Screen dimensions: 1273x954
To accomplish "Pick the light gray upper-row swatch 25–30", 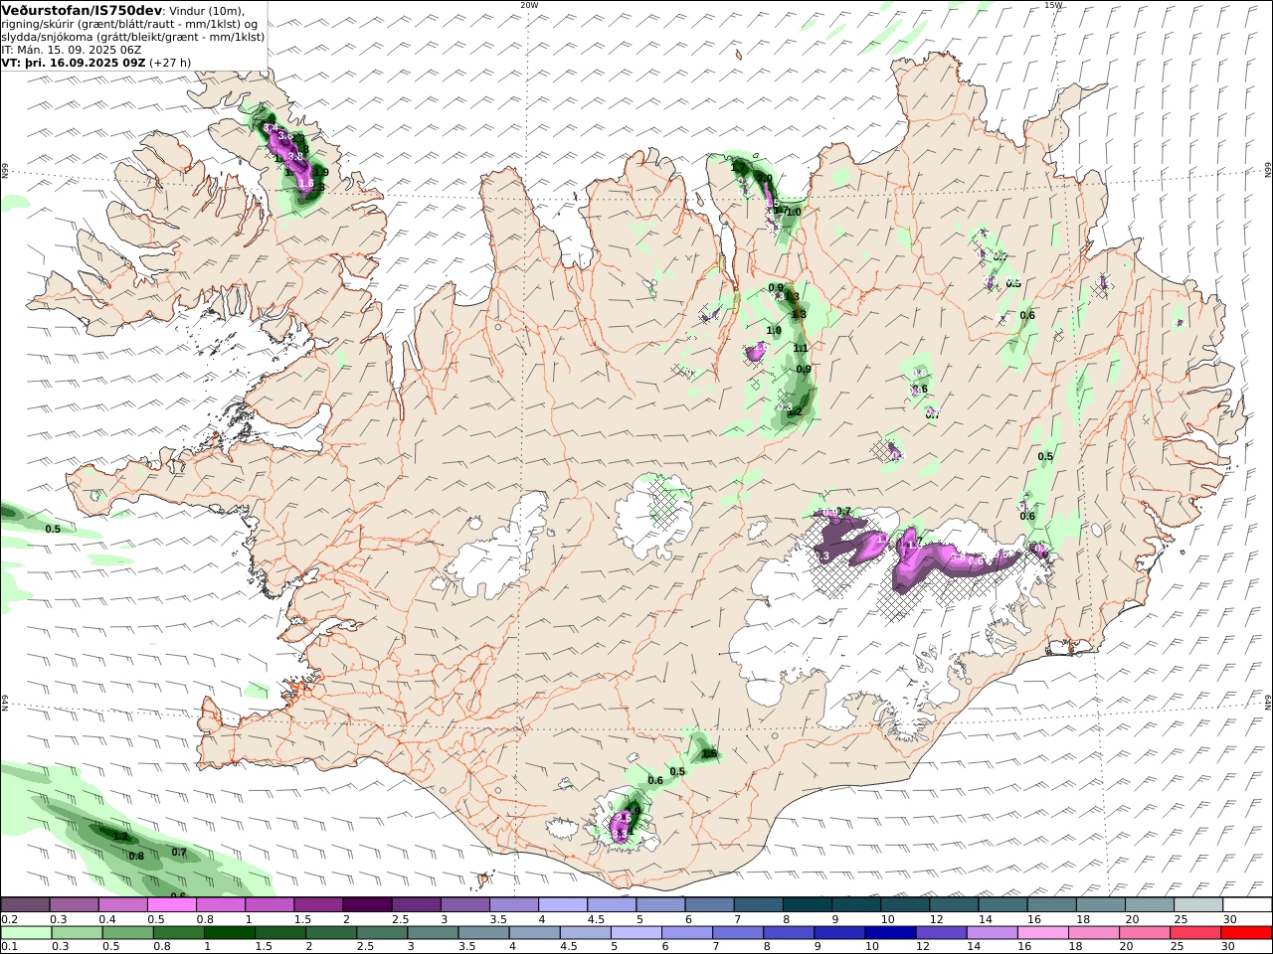I will click(x=1199, y=904).
